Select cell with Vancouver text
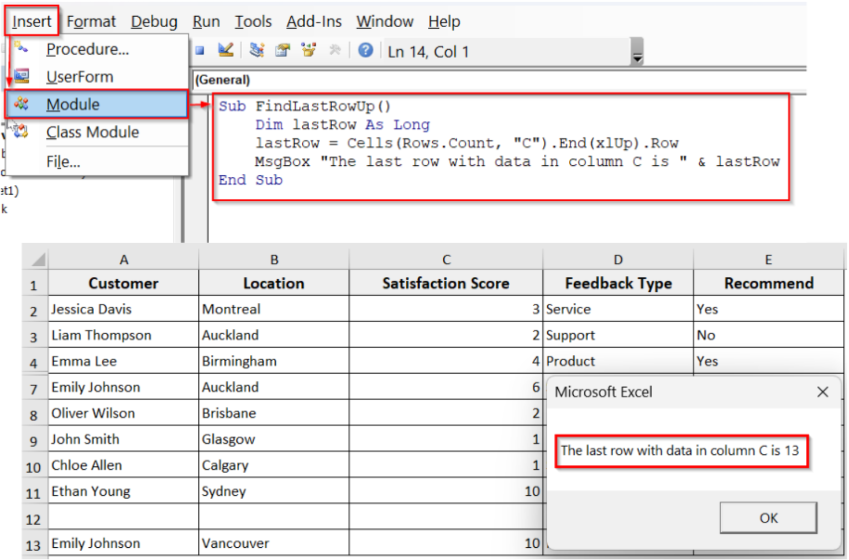 coord(273,543)
